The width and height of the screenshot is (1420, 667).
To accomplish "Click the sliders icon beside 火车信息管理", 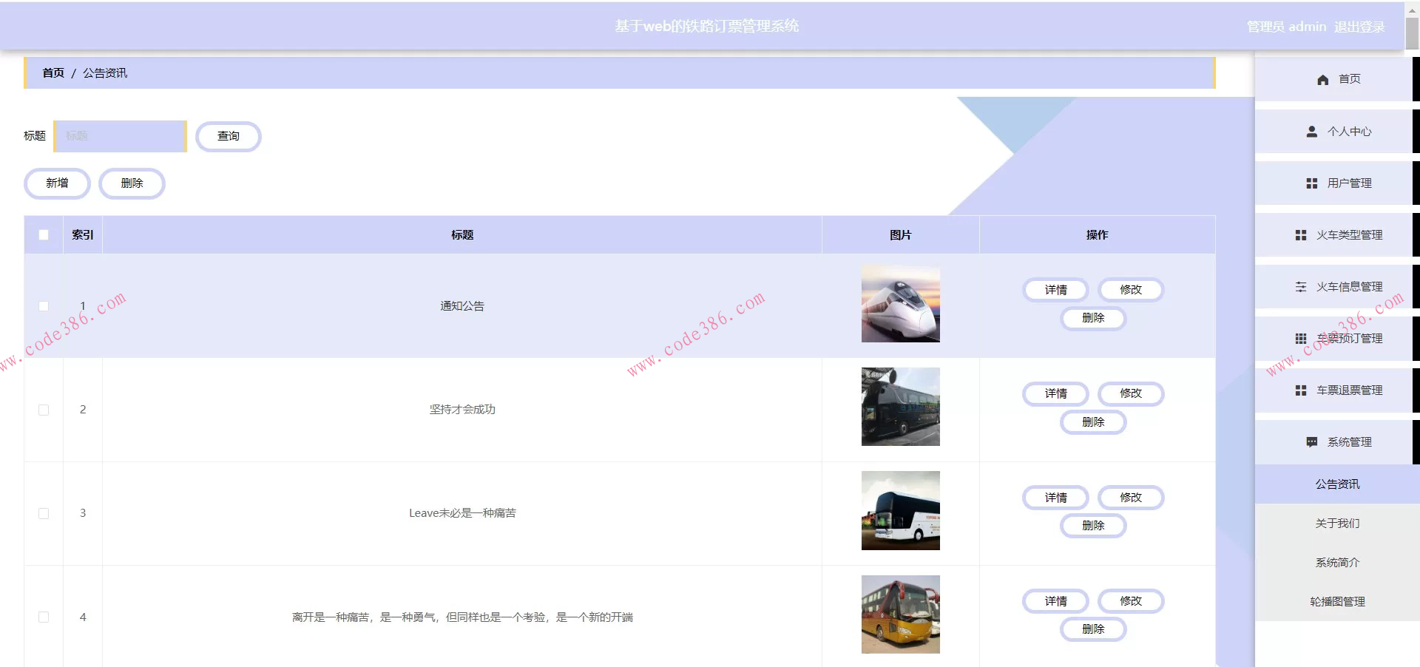I will point(1300,287).
